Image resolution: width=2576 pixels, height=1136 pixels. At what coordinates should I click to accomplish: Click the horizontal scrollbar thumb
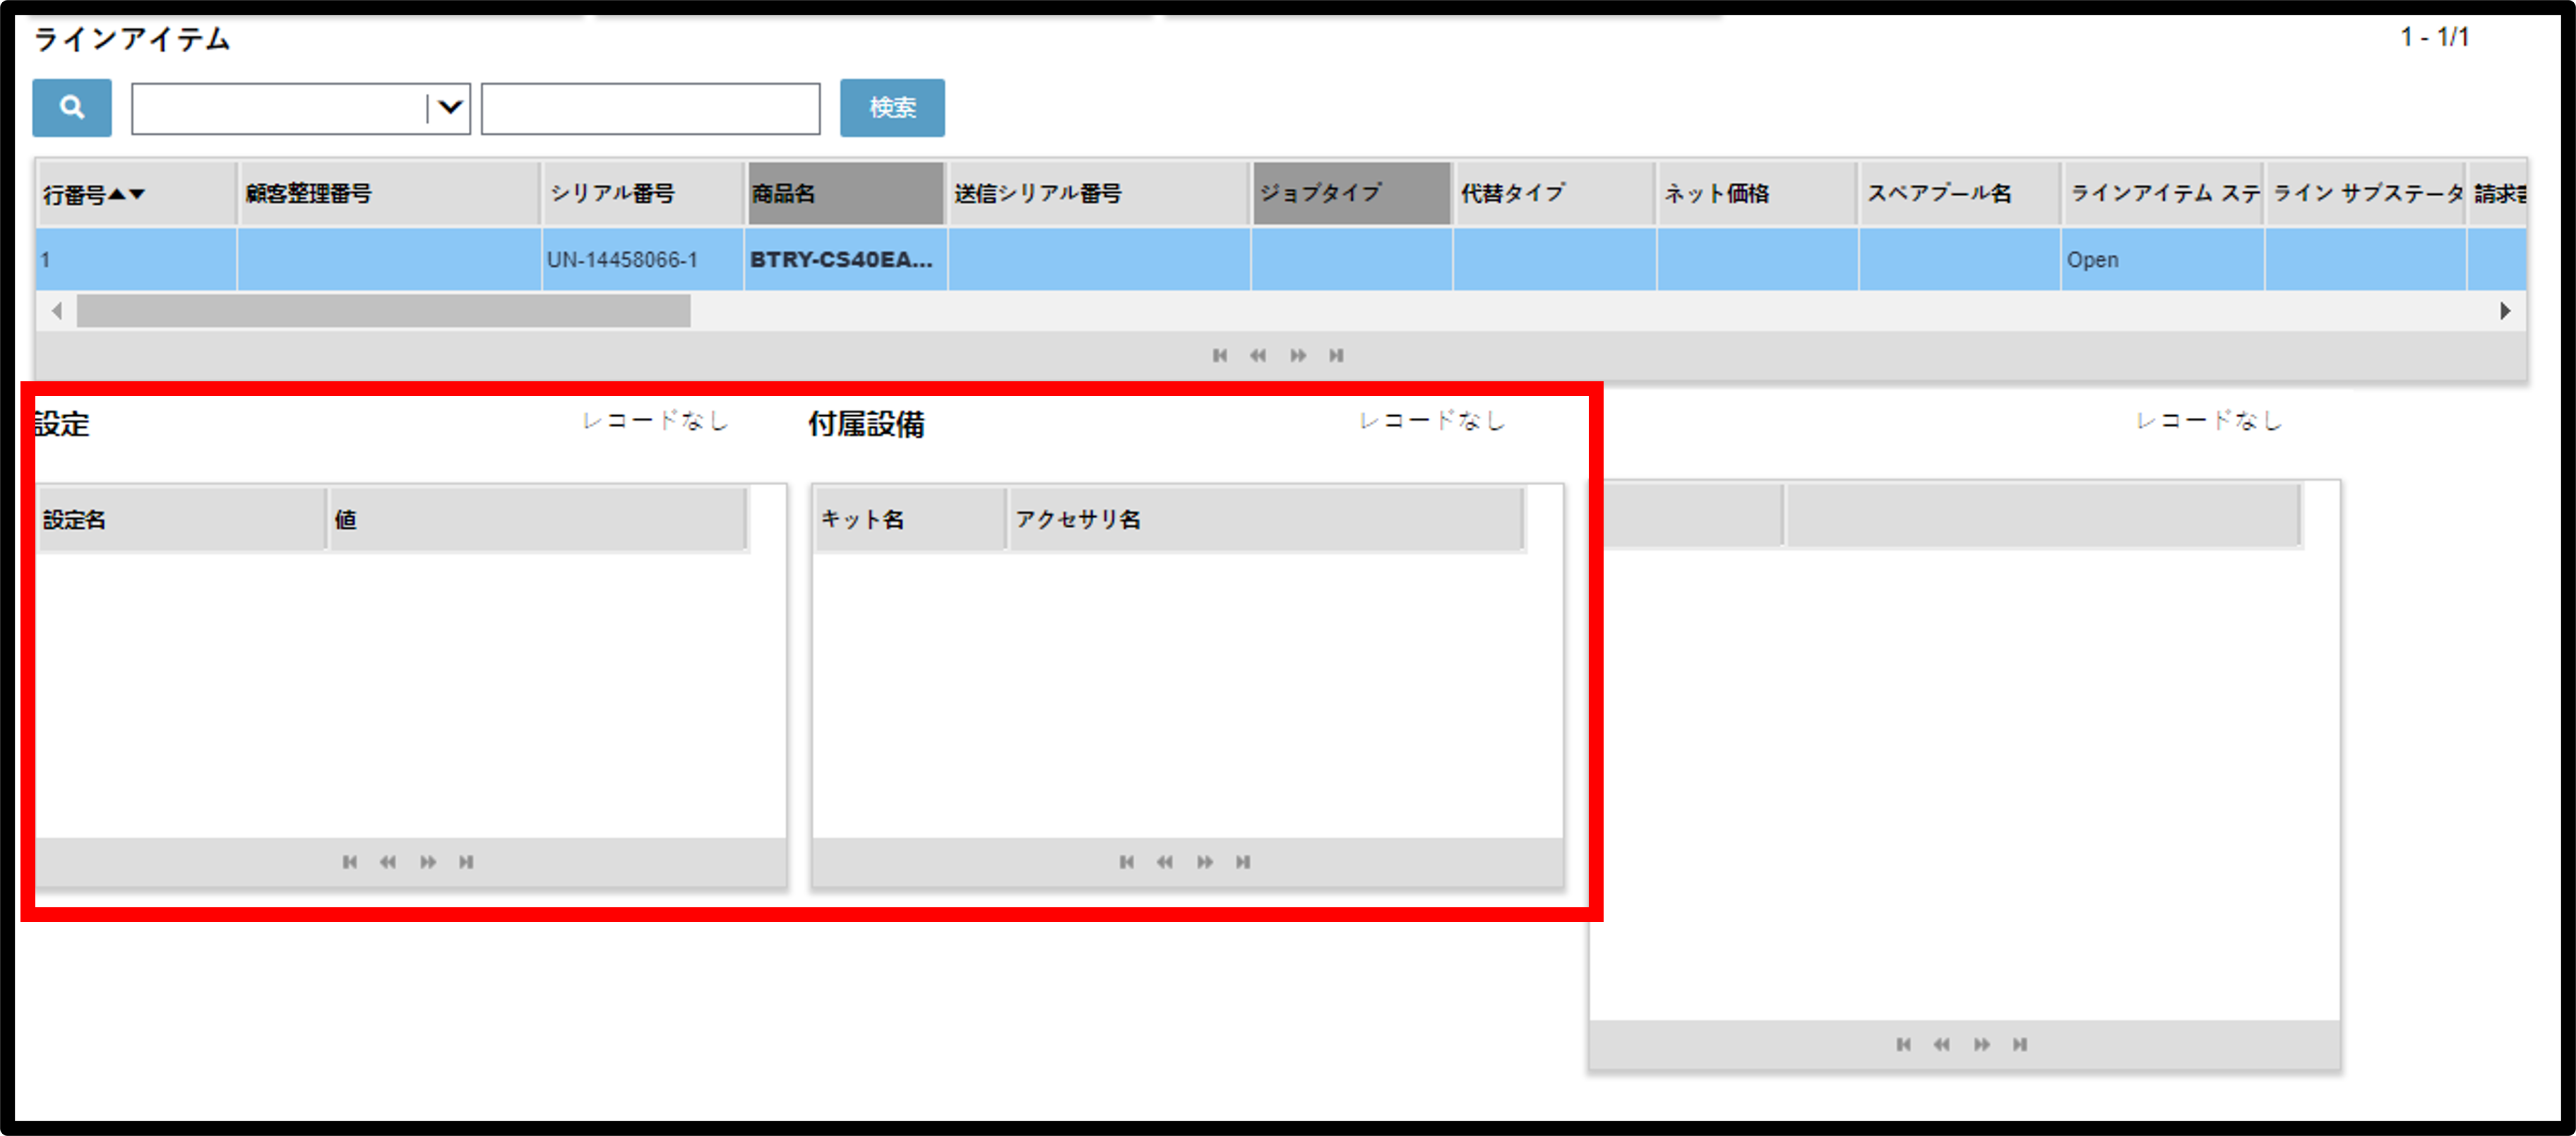click(x=384, y=311)
